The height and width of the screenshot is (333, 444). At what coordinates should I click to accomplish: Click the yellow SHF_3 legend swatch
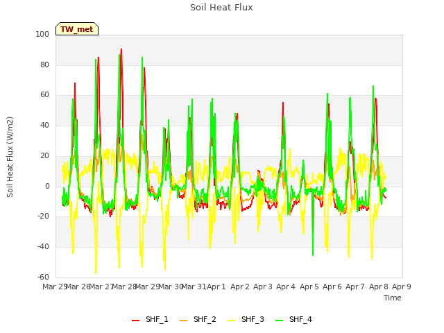click(x=231, y=321)
